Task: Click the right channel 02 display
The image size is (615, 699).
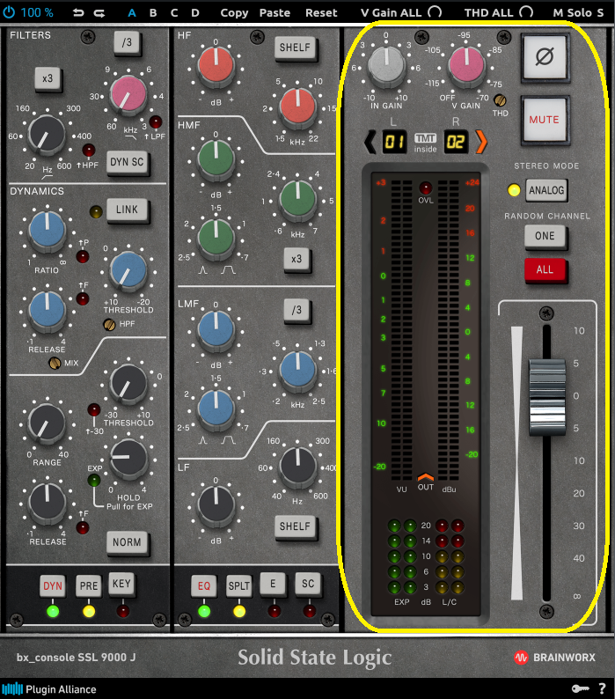Action: point(456,142)
